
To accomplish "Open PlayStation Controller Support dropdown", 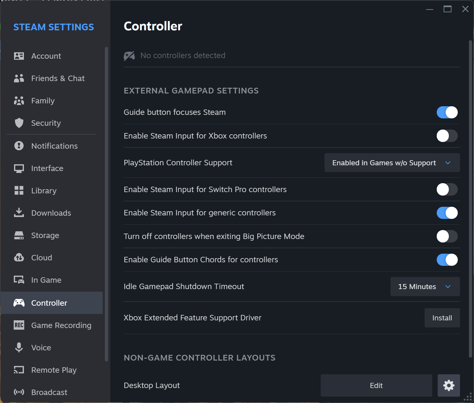I will click(x=392, y=163).
